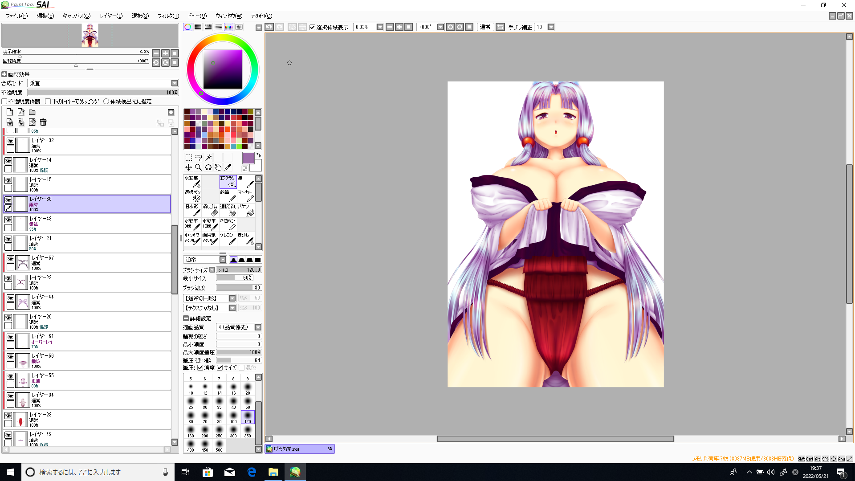
Task: Flip canvas view horizontally button
Action: (x=500, y=27)
